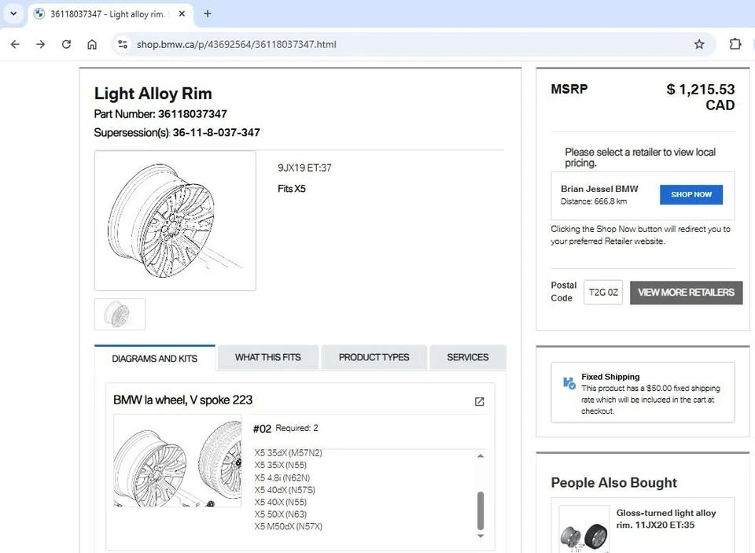Open a new browser tab
Image resolution: width=755 pixels, height=553 pixels.
coord(208,13)
